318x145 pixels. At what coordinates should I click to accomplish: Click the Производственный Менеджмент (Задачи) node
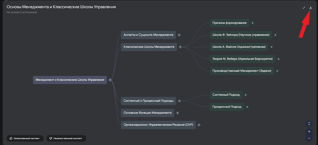(241, 71)
